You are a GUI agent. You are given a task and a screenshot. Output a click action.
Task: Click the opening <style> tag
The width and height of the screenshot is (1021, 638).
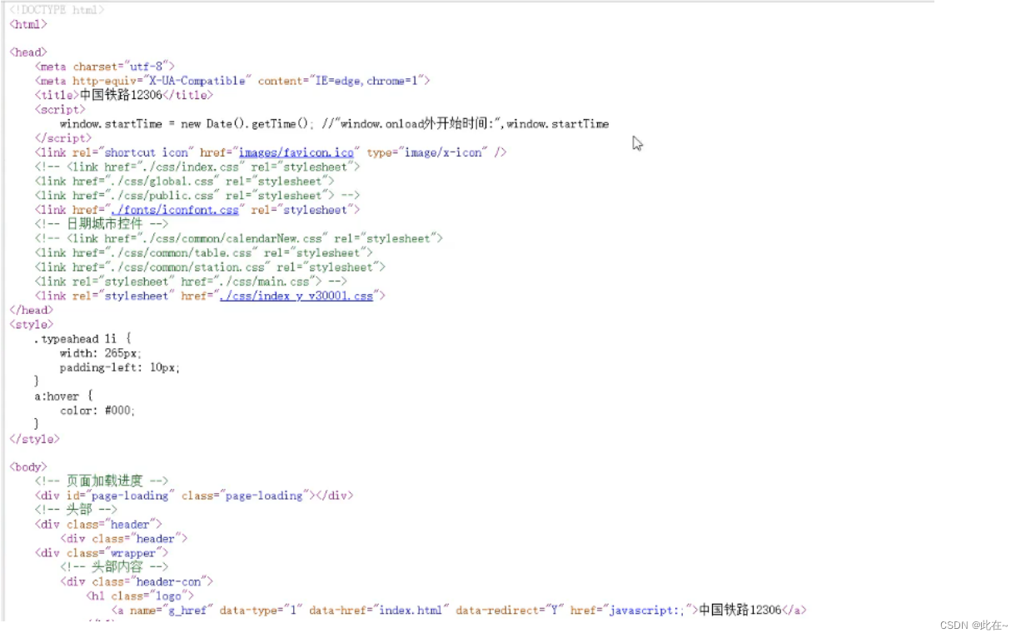point(32,324)
